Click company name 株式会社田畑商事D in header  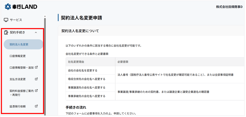(x=229, y=6)
